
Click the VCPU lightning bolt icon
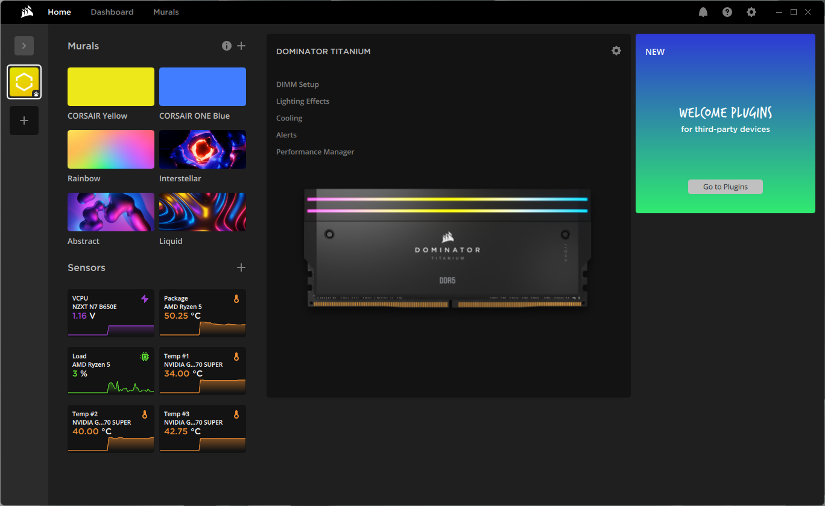(x=145, y=299)
